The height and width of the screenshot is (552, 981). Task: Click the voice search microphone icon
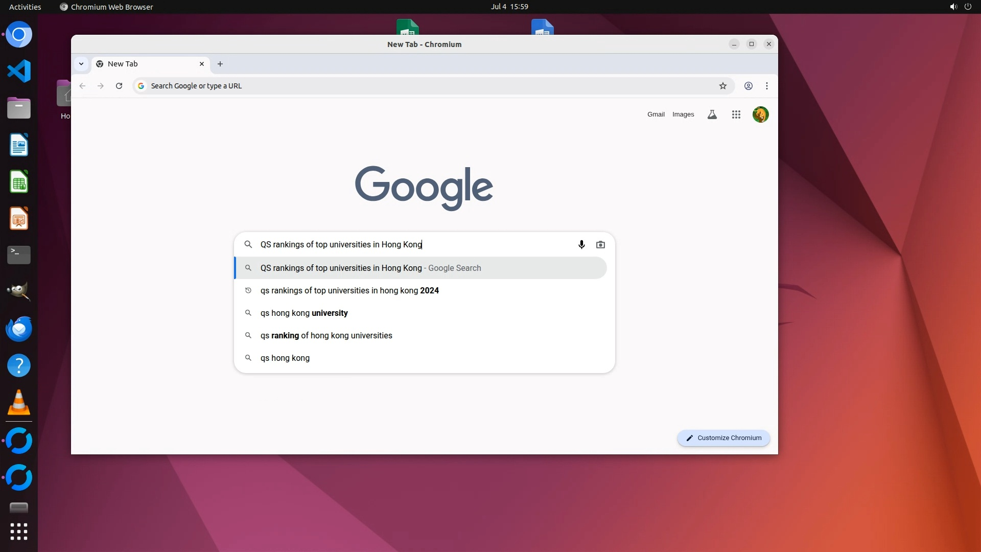click(581, 245)
